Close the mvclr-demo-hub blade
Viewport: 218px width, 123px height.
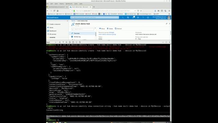coord(170,24)
